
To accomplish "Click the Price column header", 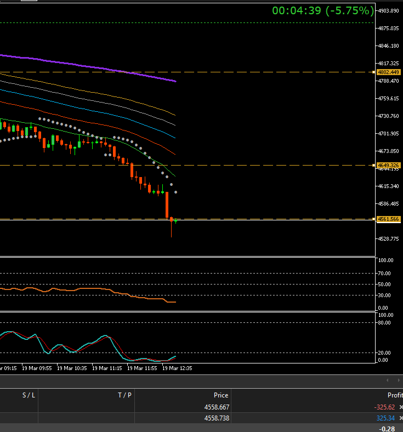I will [x=220, y=395].
